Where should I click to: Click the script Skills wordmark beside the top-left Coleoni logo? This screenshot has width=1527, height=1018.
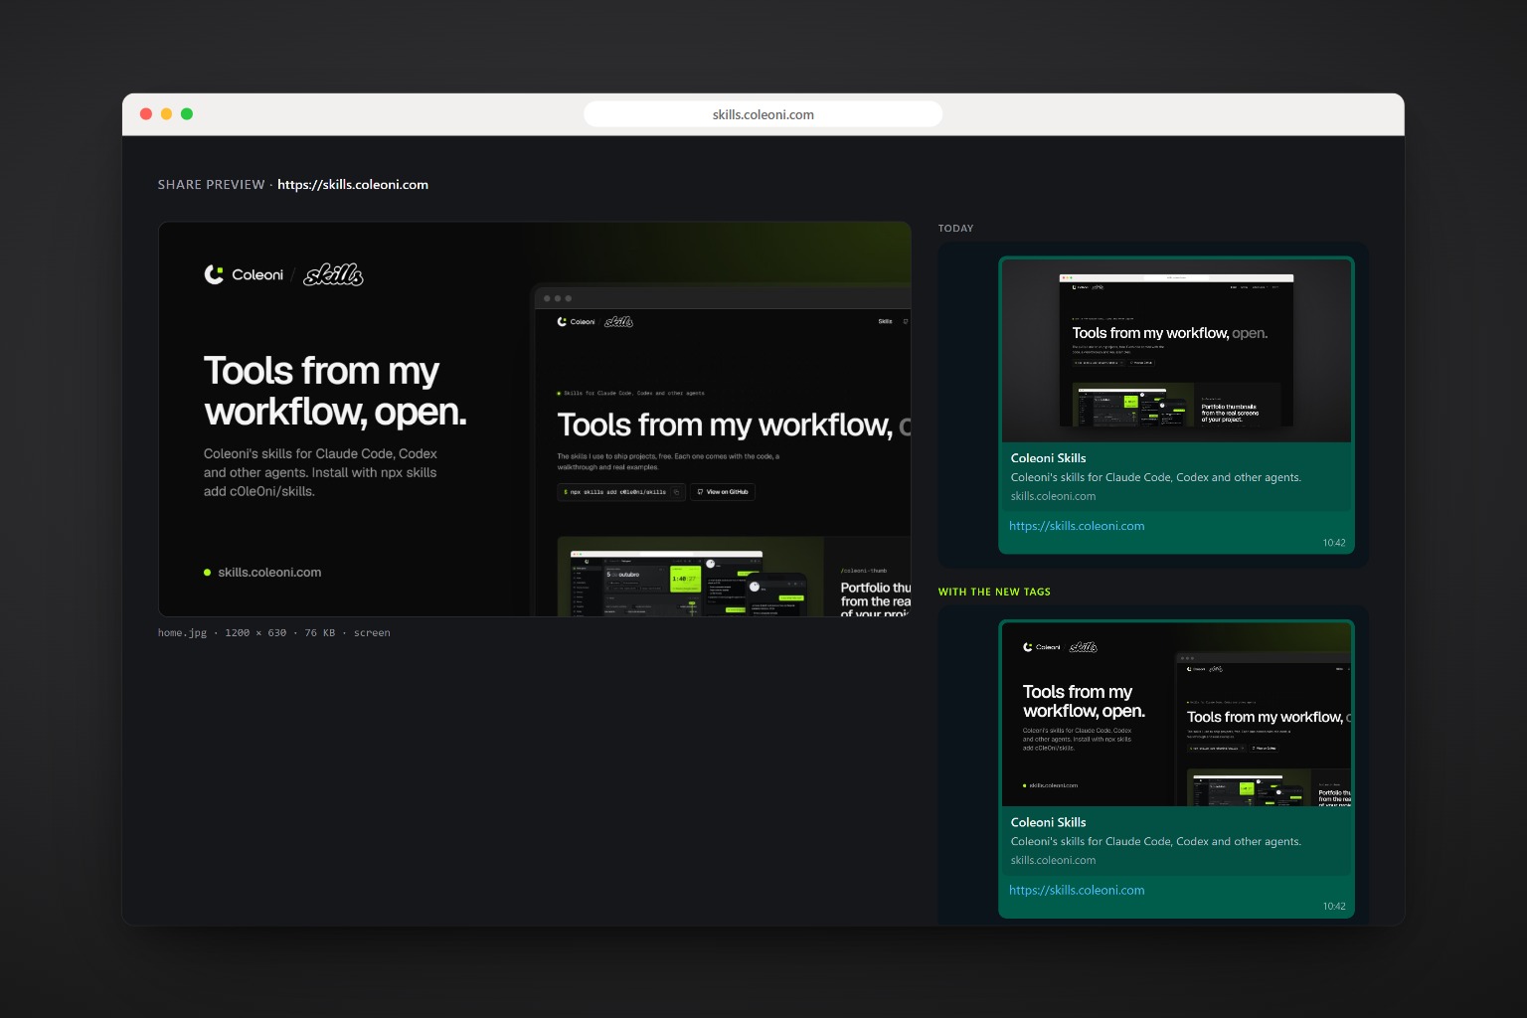(x=334, y=275)
